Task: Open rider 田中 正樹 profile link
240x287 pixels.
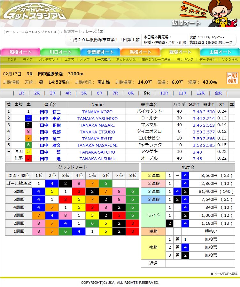Action: tap(50, 125)
